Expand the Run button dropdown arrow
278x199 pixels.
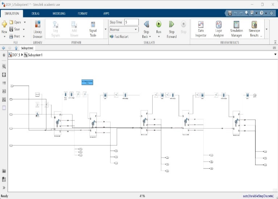[x=159, y=37]
